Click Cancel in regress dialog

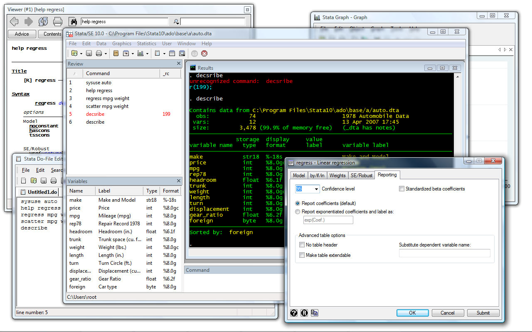coord(448,313)
